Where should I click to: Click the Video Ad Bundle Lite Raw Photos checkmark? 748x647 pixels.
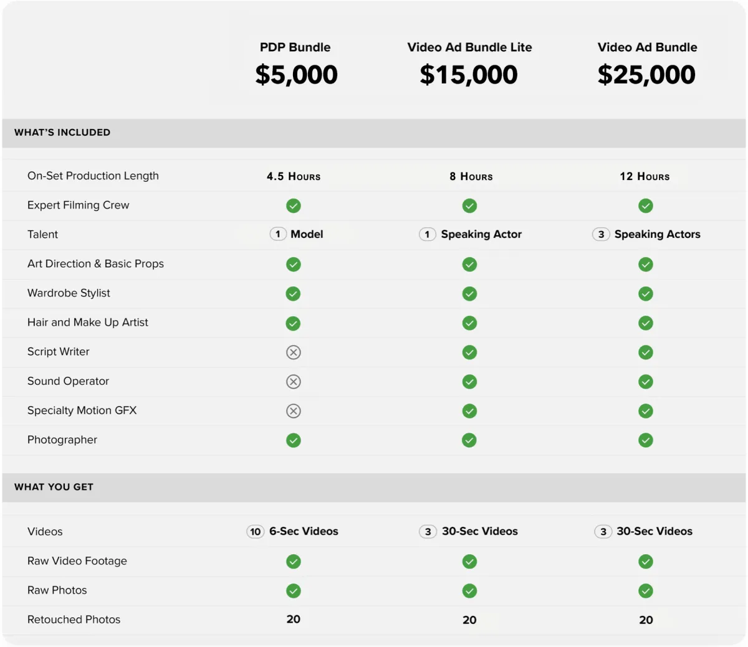tap(469, 591)
